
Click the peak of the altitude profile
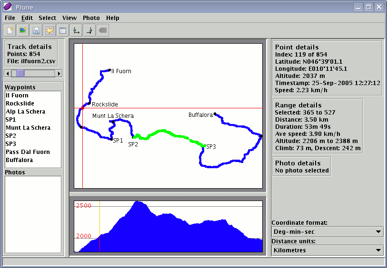[139, 202]
